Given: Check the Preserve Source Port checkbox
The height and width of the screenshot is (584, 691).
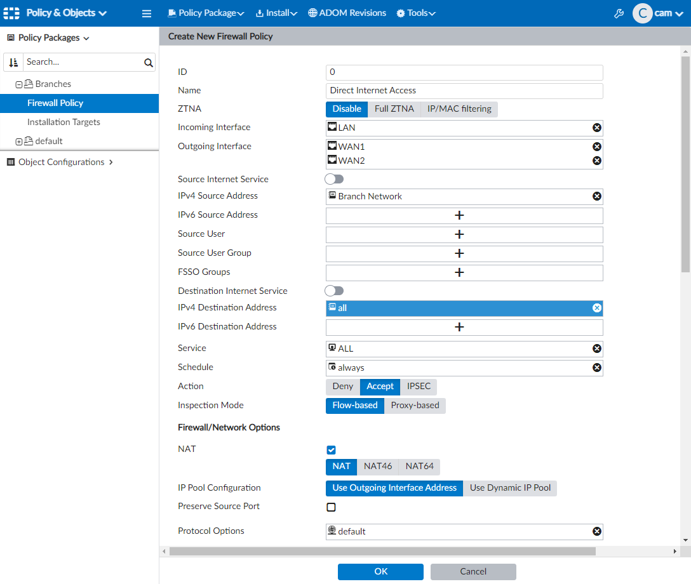Looking at the screenshot, I should [331, 507].
